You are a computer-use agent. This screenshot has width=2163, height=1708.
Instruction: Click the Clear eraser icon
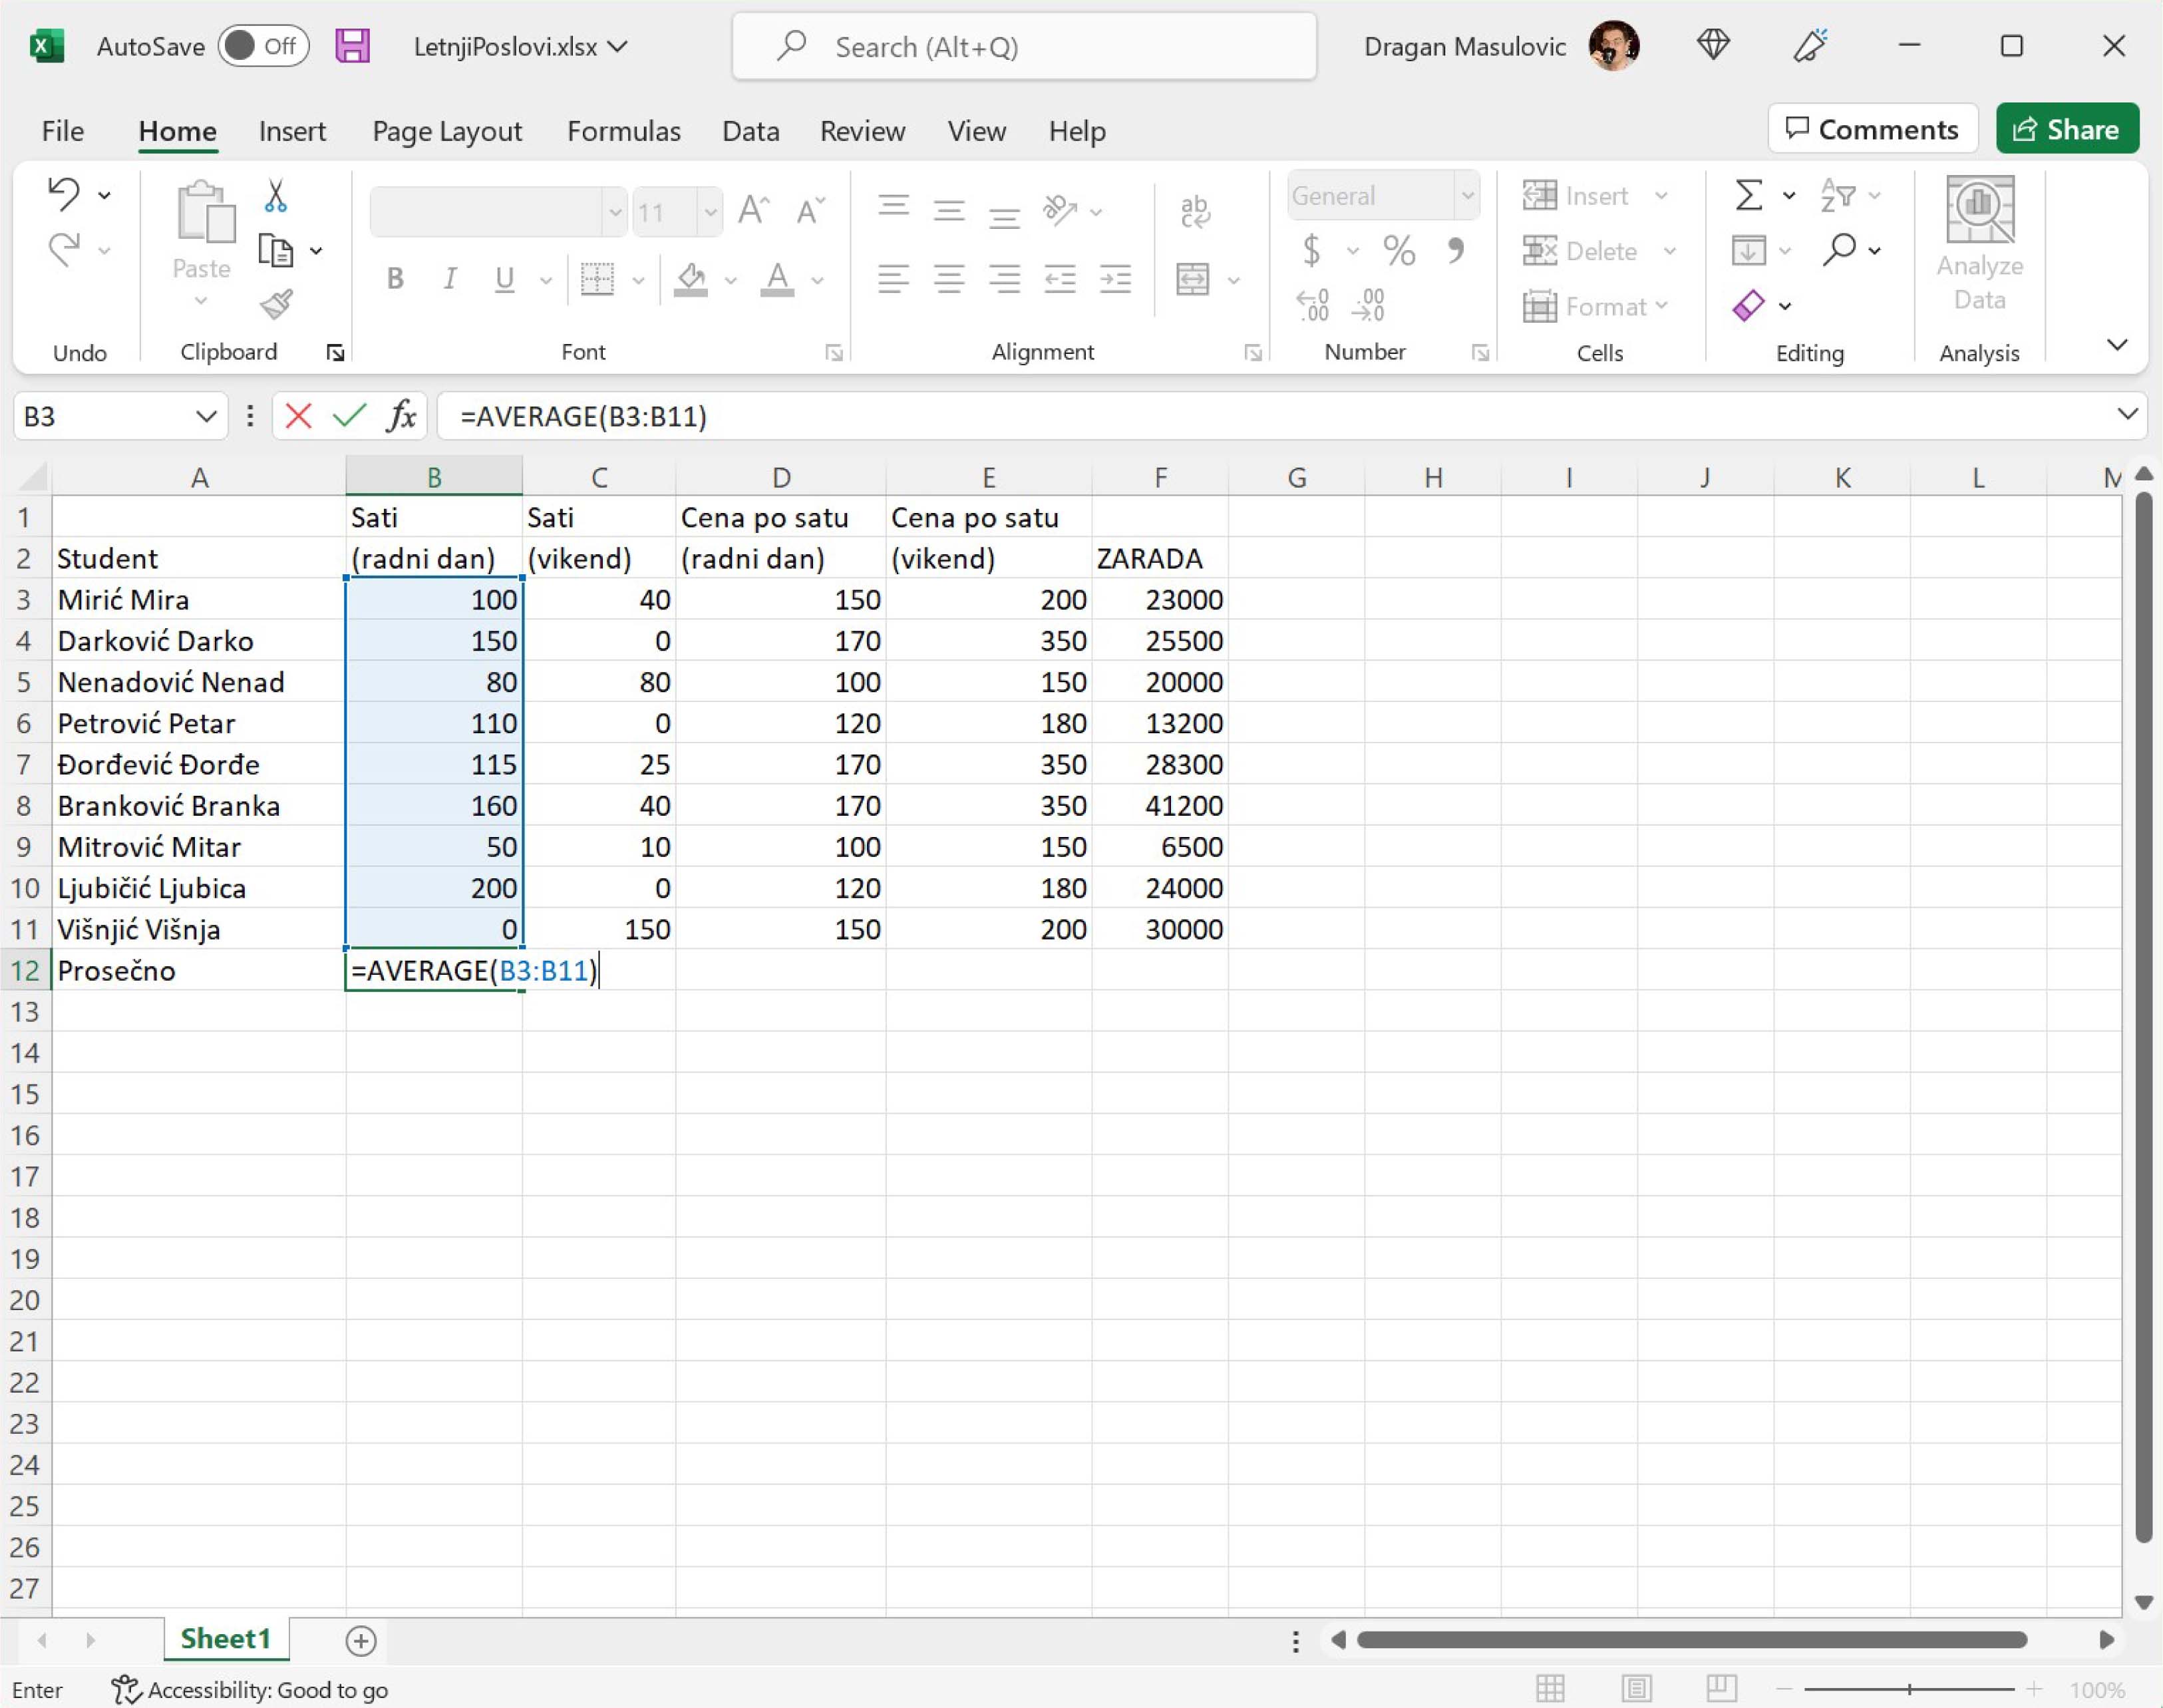coord(1748,306)
